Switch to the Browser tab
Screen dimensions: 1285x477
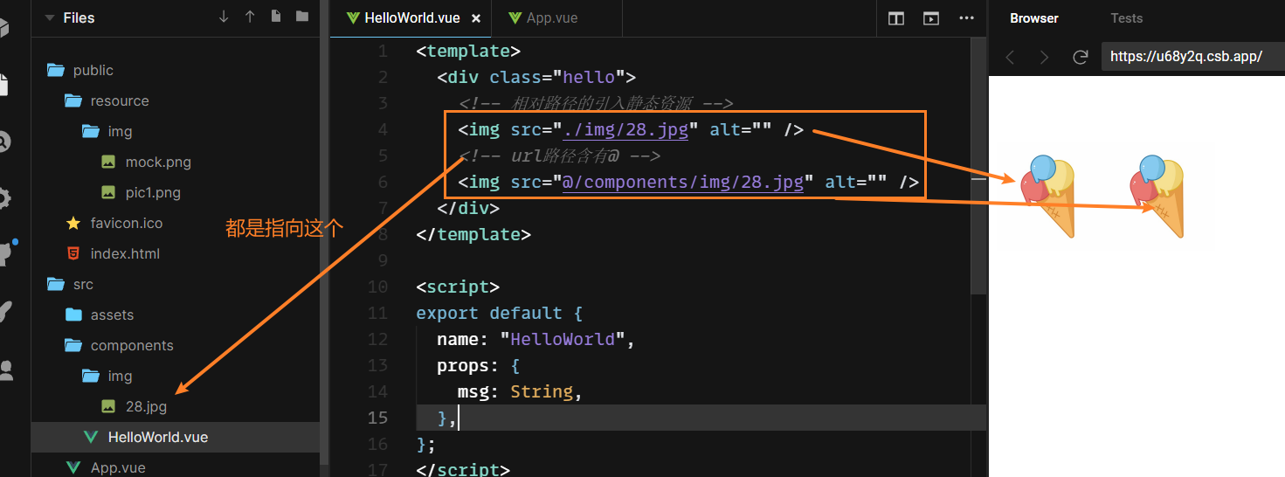(x=1034, y=18)
